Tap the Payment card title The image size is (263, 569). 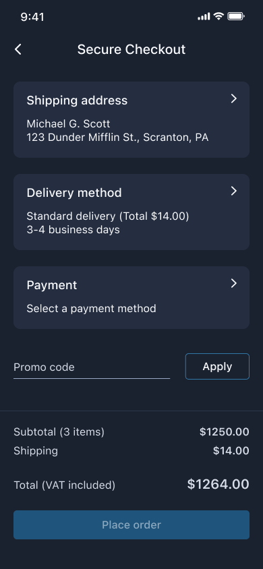pyautogui.click(x=52, y=285)
